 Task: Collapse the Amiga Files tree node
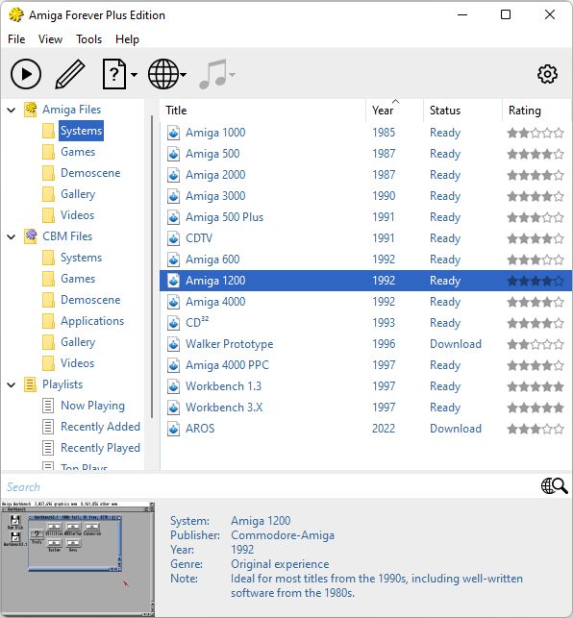click(x=12, y=110)
